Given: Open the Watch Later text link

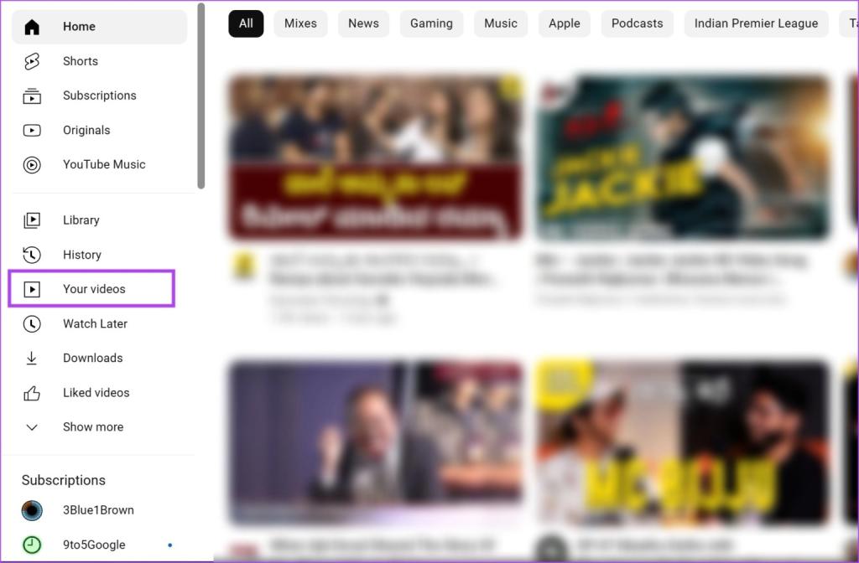Looking at the screenshot, I should 96,324.
